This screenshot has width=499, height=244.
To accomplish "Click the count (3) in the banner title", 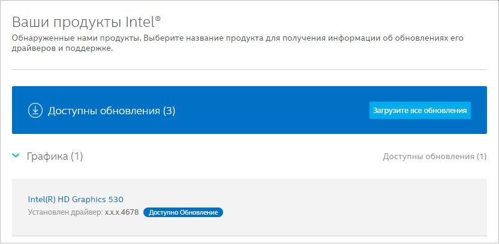I will (x=169, y=111).
